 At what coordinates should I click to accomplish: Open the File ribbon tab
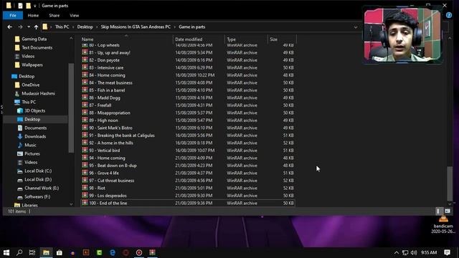pyautogui.click(x=13, y=16)
